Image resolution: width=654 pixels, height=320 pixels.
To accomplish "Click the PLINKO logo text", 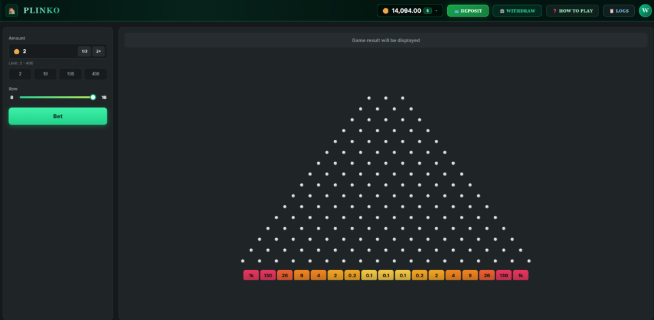I will (42, 10).
